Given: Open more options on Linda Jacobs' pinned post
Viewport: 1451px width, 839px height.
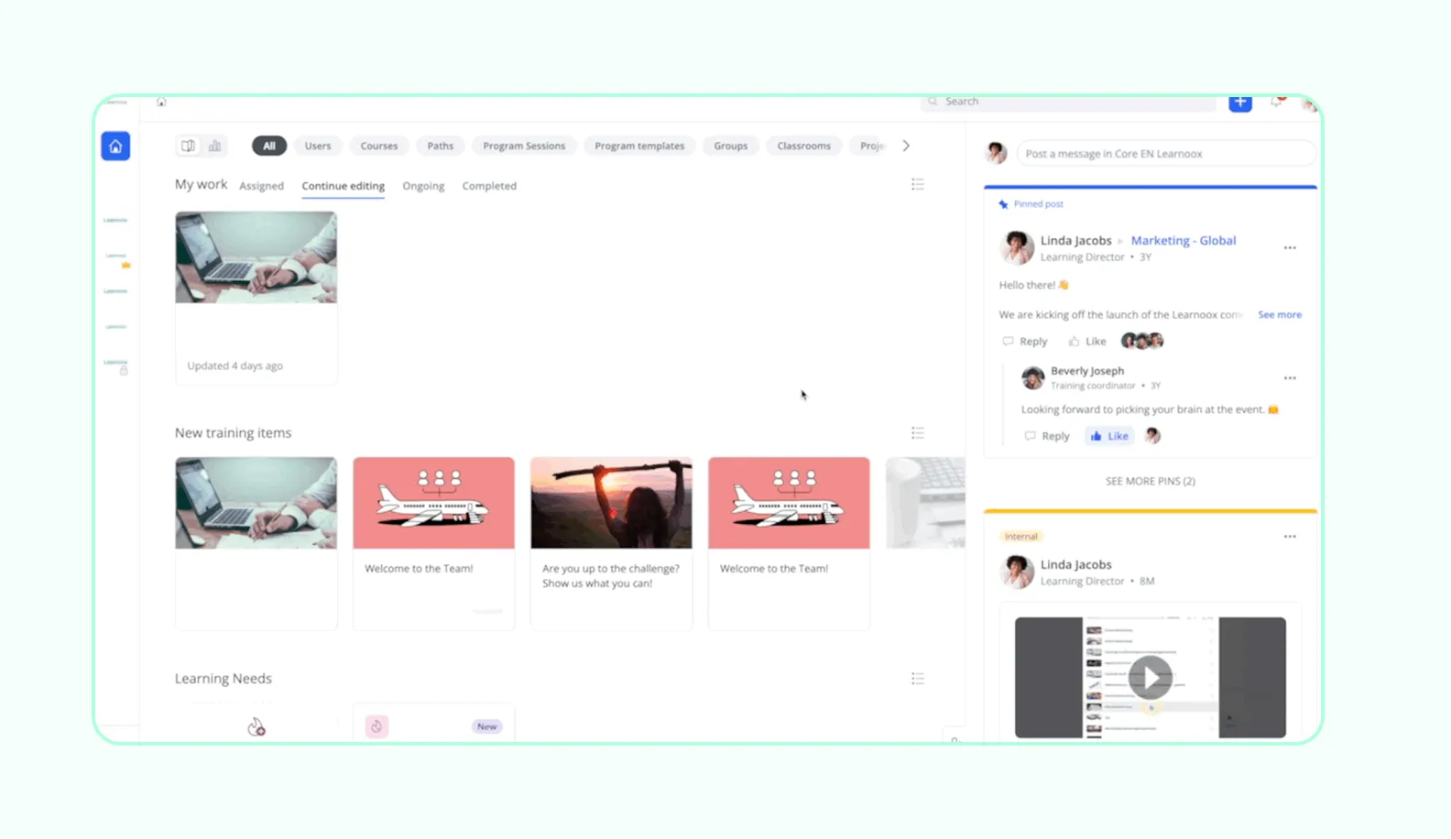Looking at the screenshot, I should 1290,248.
